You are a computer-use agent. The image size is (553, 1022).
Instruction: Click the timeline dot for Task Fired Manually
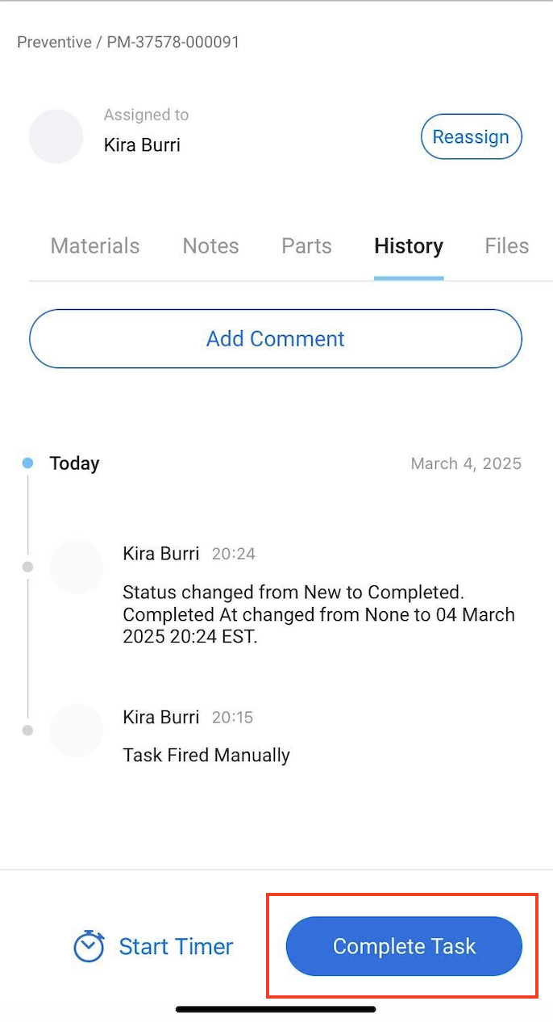pyautogui.click(x=28, y=731)
